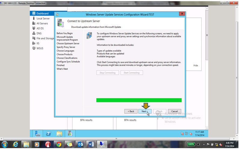Select the What's Next step
Image resolution: width=239 pixels, height=149 pixels.
(62, 69)
